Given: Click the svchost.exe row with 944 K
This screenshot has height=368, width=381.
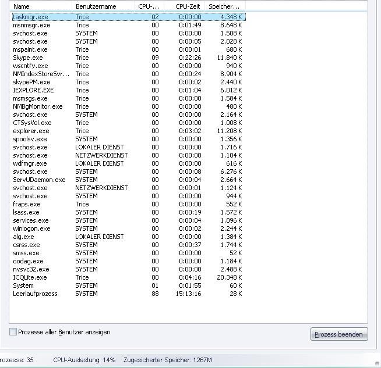Looking at the screenshot, I should point(129,196).
